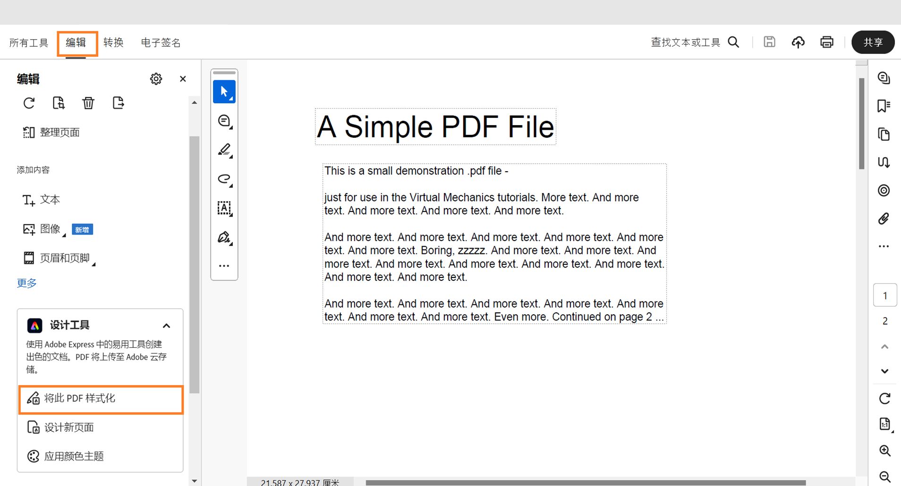The height and width of the screenshot is (486, 901).
Task: Select the draw freehand tool
Action: click(224, 179)
